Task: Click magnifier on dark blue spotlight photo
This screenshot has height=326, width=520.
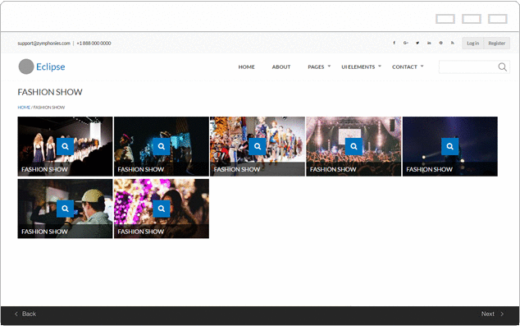Action: (449, 146)
